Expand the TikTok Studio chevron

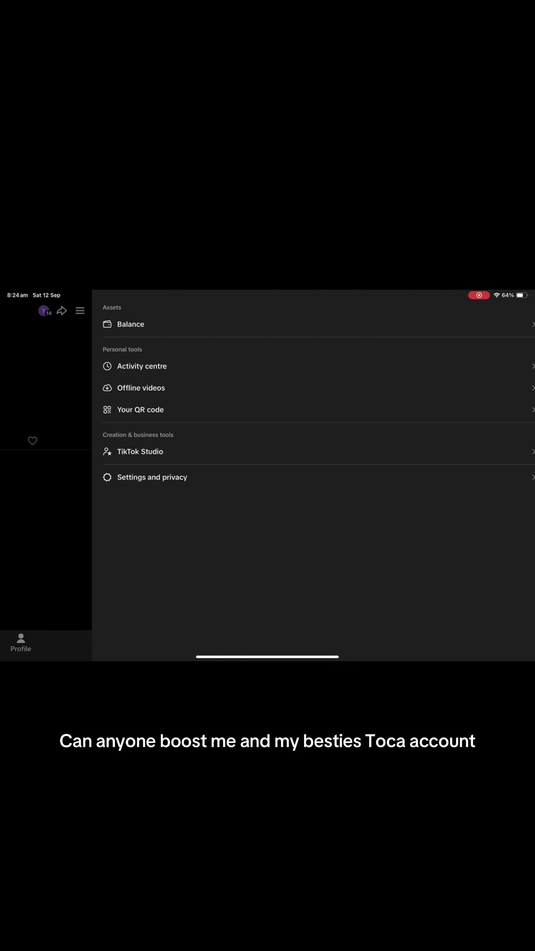coord(533,451)
